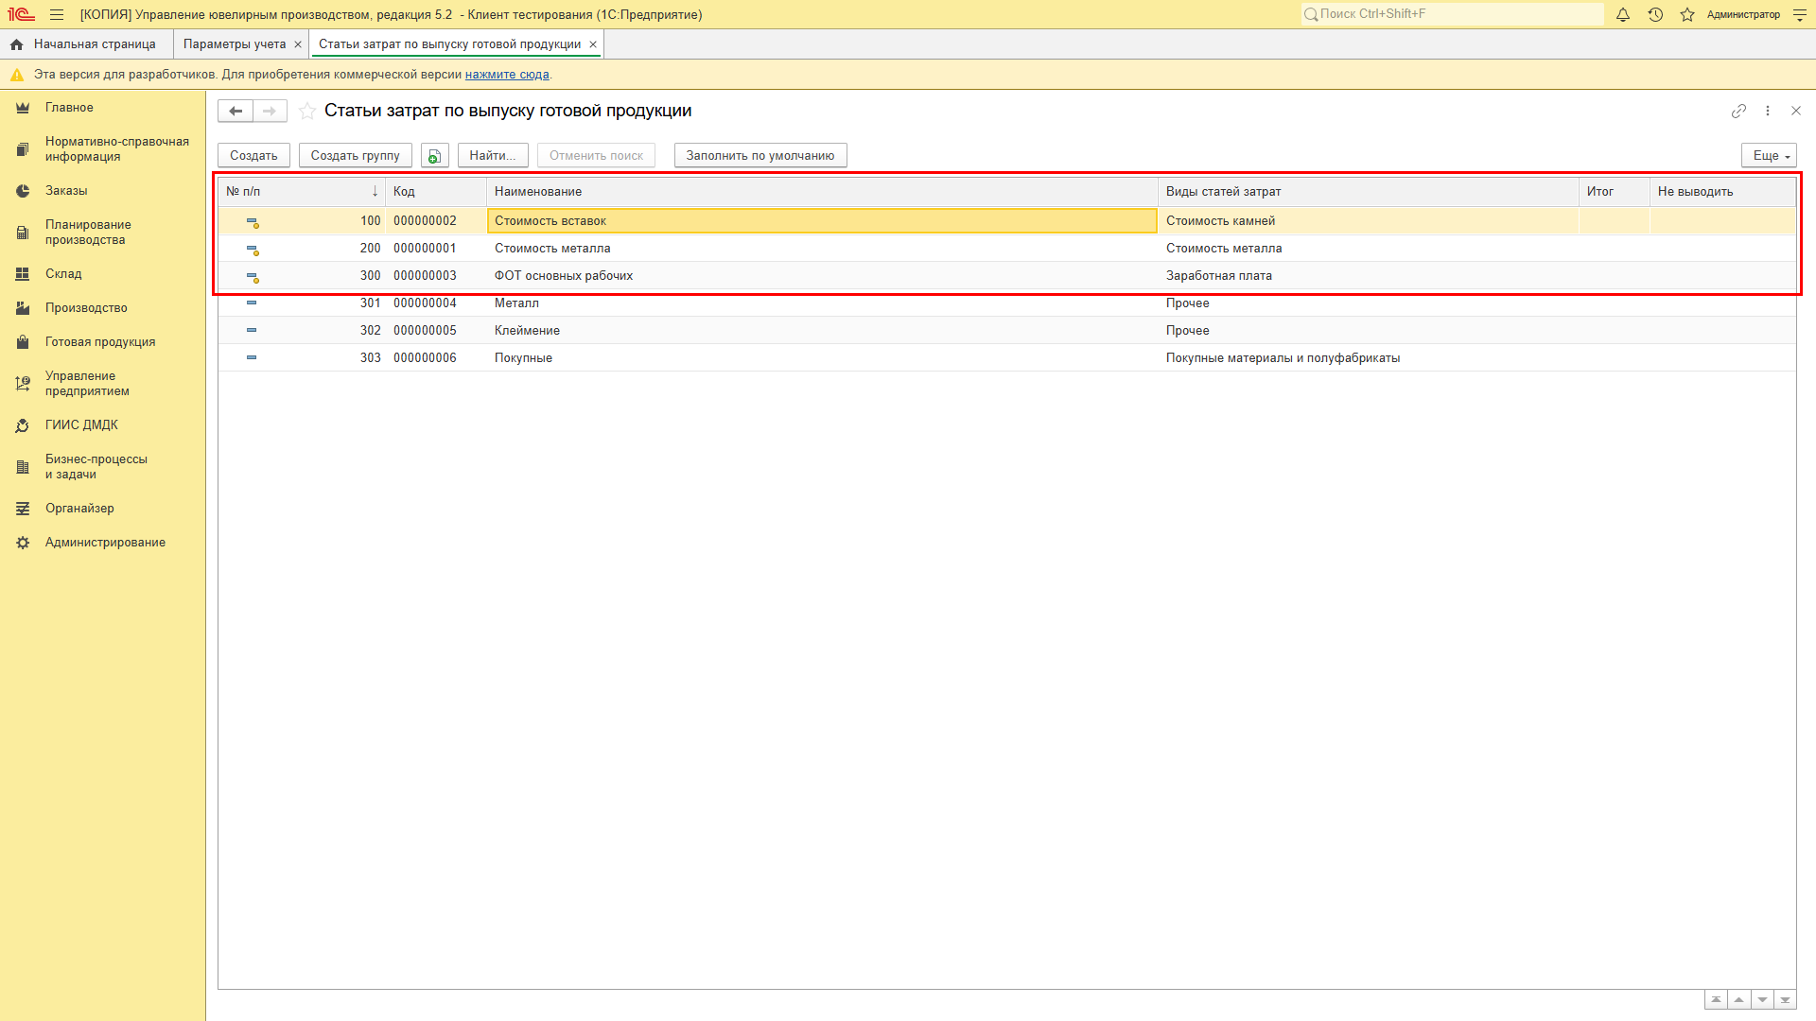The height and width of the screenshot is (1021, 1816).
Task: Click Покупные материалы и полуфабрикаты cell
Action: click(1369, 358)
